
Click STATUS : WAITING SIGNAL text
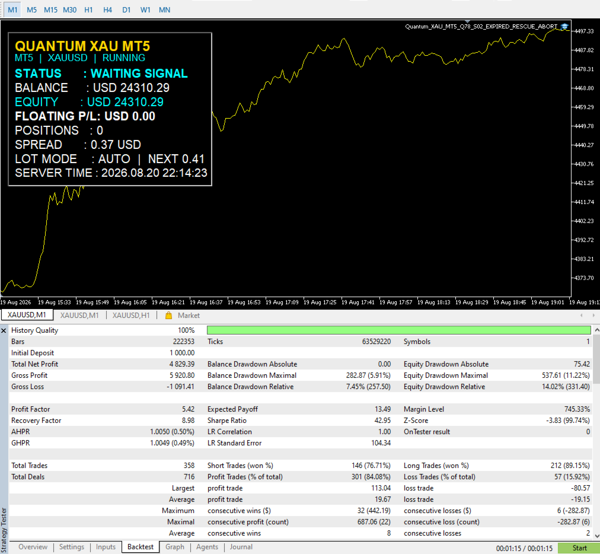click(x=101, y=73)
